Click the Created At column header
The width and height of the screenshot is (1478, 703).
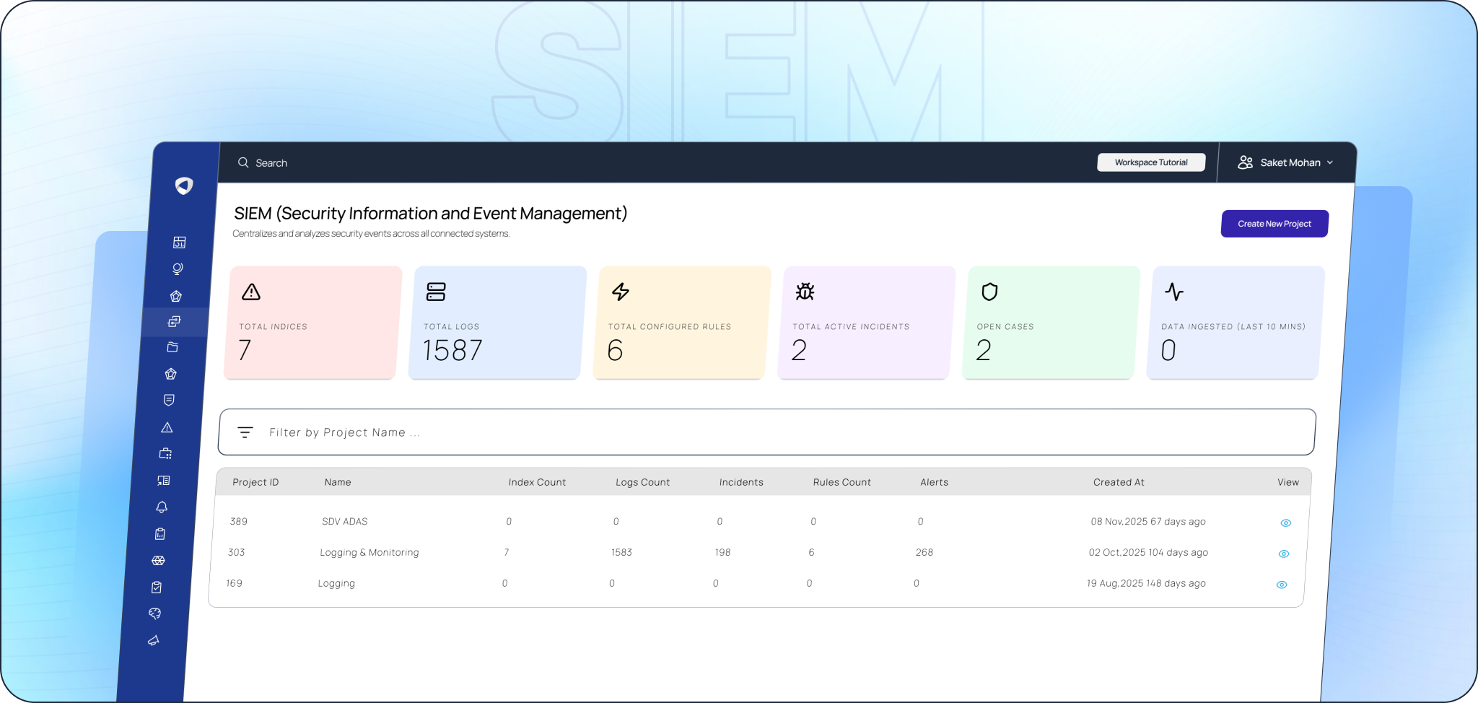point(1119,481)
